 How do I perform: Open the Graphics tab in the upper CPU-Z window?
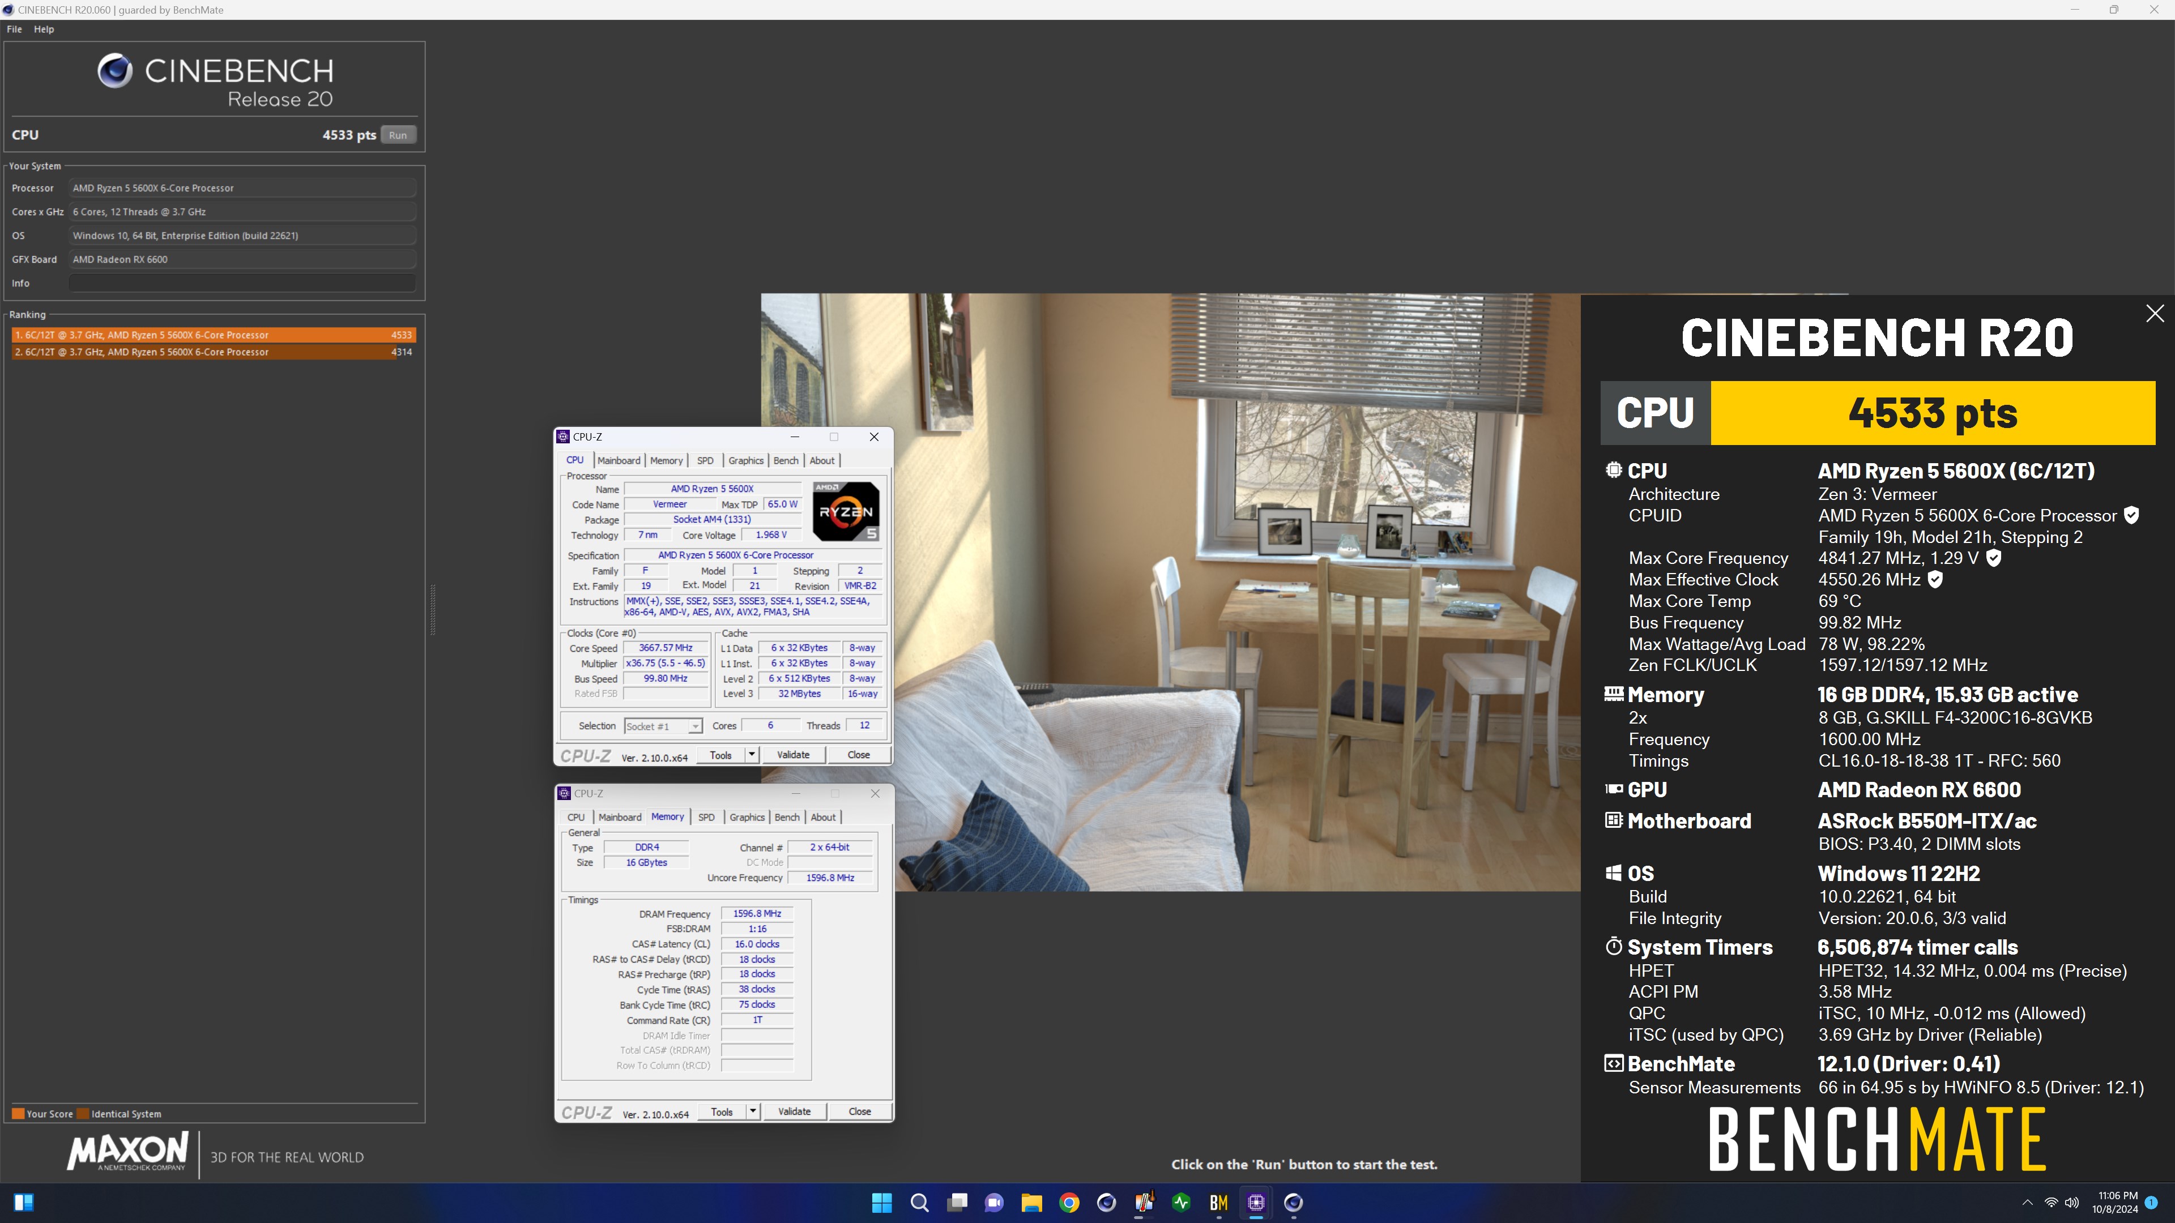745,460
